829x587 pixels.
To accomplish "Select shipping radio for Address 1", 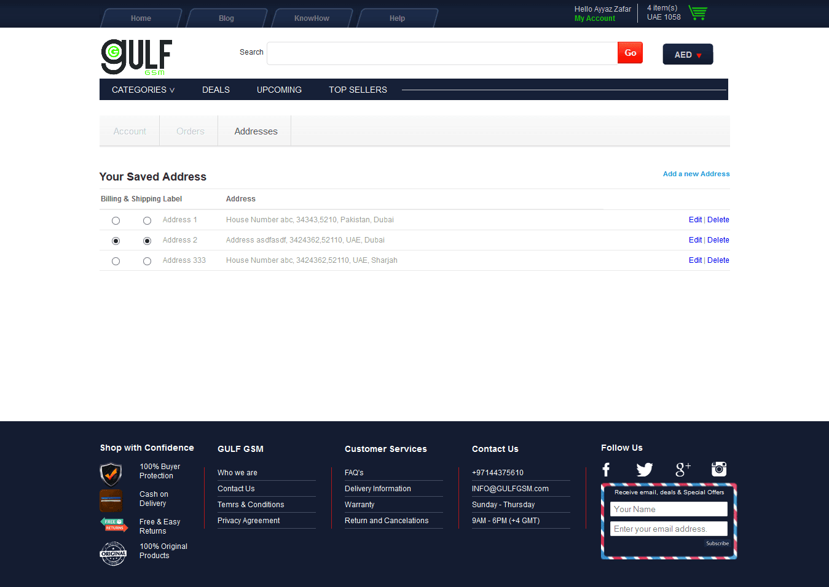I will 147,220.
